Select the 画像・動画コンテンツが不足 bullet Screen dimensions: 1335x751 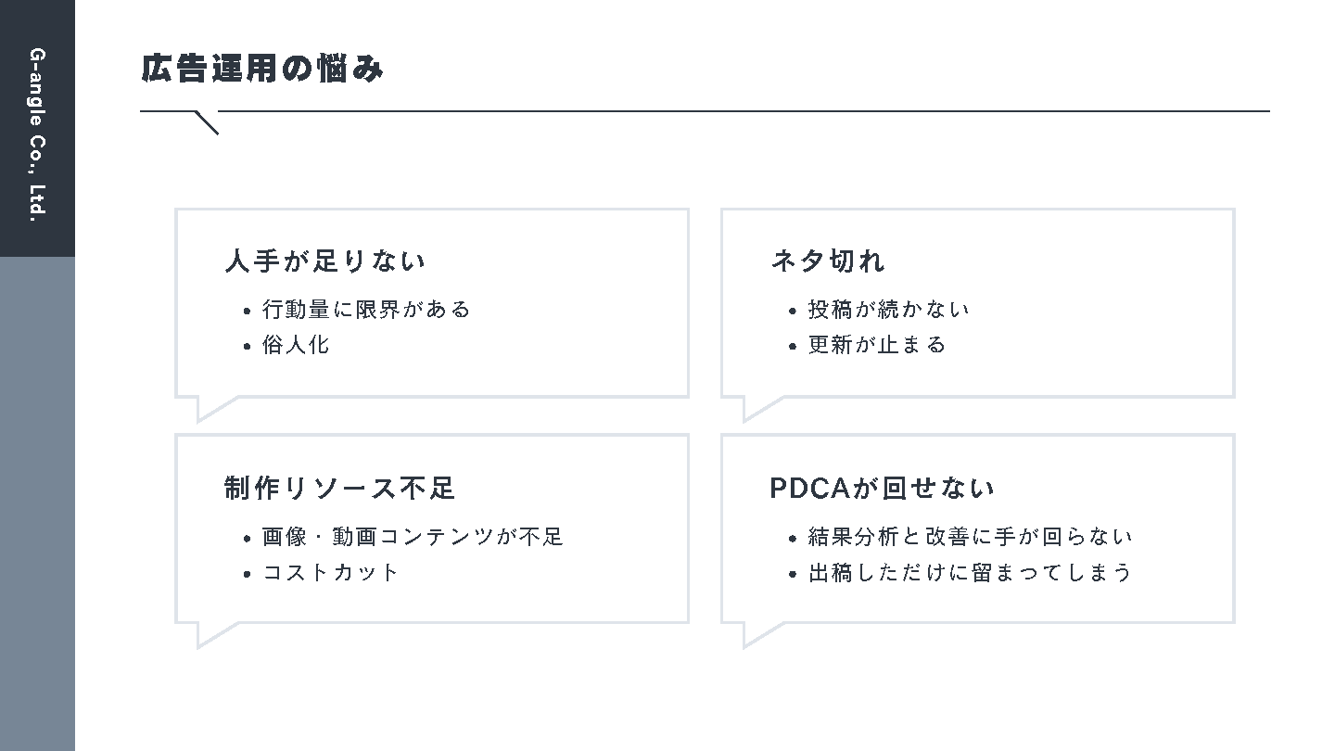[x=413, y=536]
